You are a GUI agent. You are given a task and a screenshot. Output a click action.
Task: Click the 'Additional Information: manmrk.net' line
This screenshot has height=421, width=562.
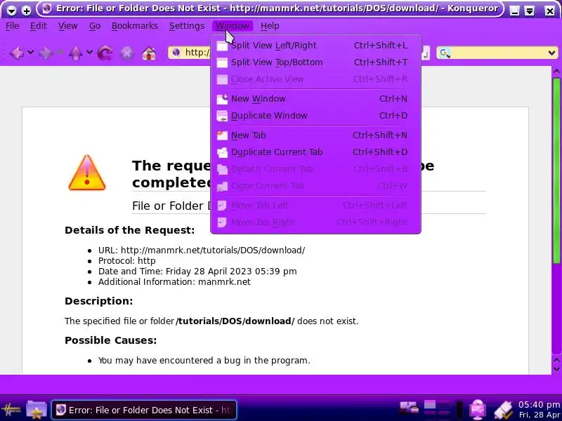174,282
